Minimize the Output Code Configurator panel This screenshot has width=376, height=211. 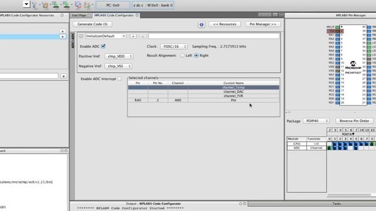[240, 203]
